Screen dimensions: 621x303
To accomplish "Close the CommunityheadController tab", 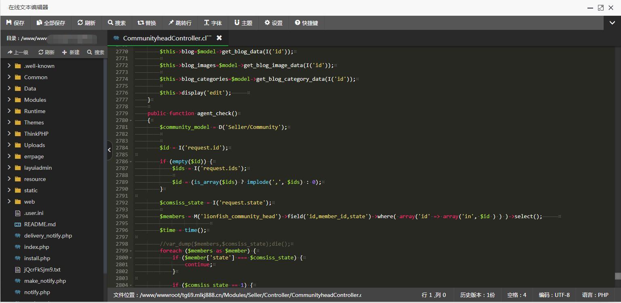I will tap(219, 38).
